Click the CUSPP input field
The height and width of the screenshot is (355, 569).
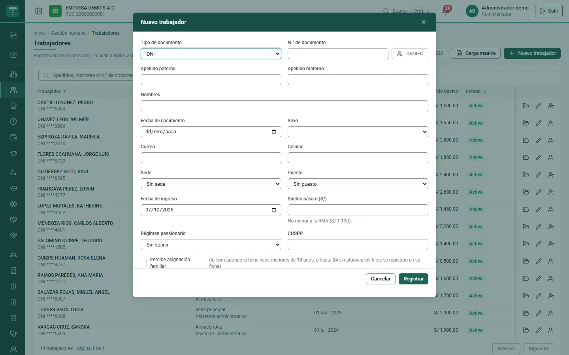click(358, 245)
